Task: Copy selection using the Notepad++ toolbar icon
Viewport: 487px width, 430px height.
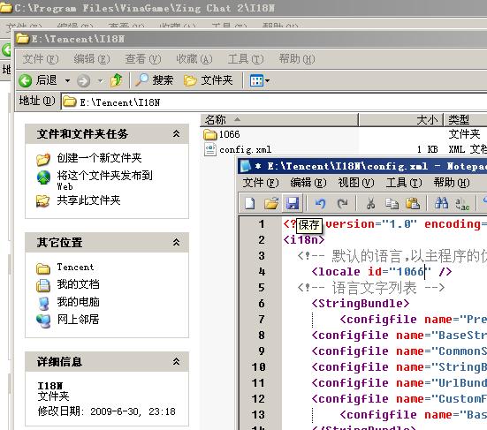Action: pyautogui.click(x=392, y=203)
